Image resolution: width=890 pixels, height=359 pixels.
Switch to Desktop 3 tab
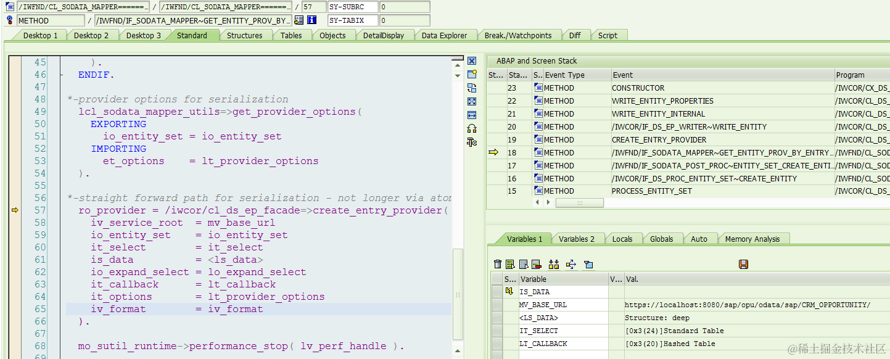pos(143,35)
